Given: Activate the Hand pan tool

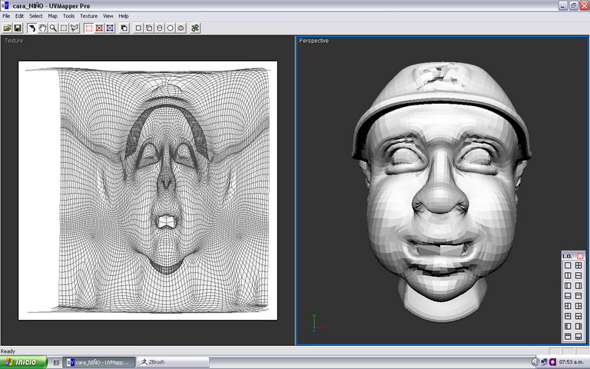Looking at the screenshot, I should [43, 28].
